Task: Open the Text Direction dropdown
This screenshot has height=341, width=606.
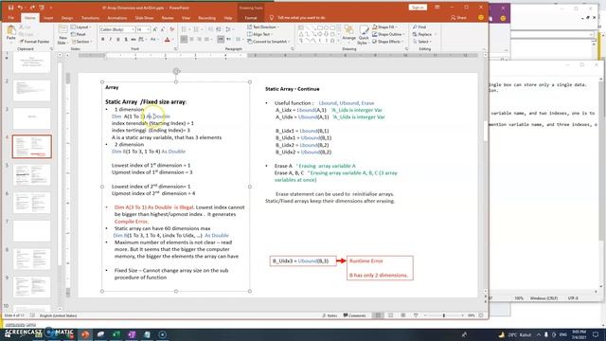Action: pos(263,27)
